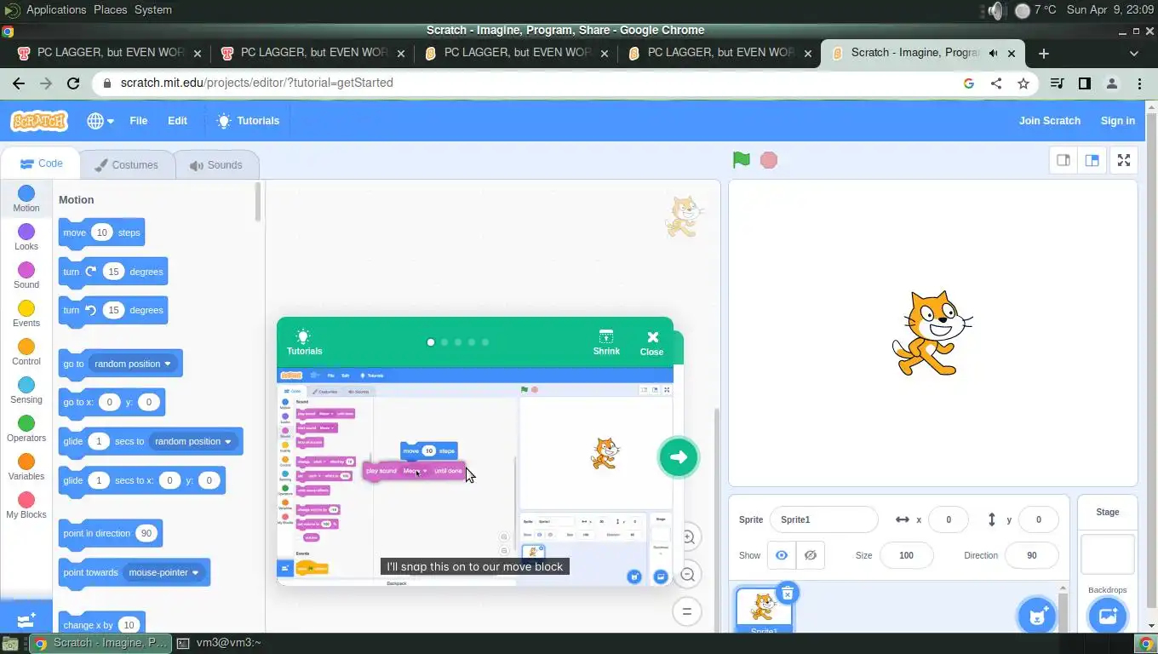
Task: Open the vm3@vm3 terminal taskbar item
Action: (220, 643)
